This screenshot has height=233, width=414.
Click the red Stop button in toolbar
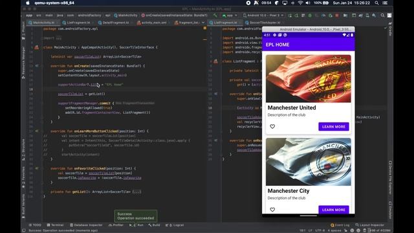[x=337, y=16]
